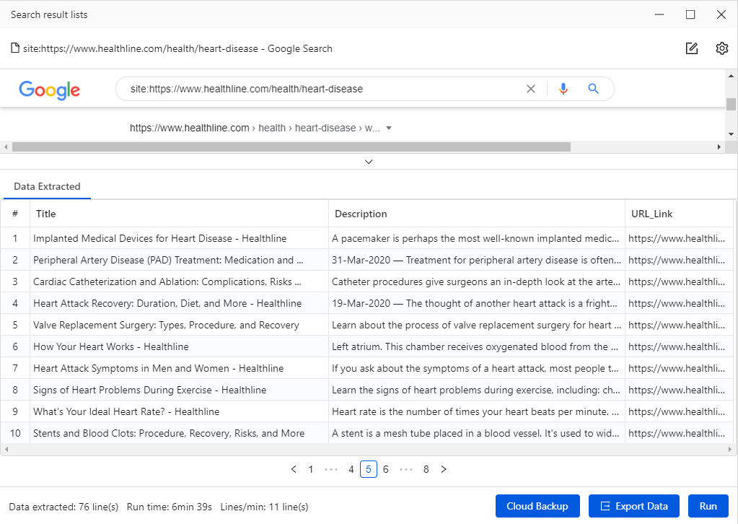The image size is (738, 524).
Task: Go to the next results page arrow
Action: coord(444,469)
